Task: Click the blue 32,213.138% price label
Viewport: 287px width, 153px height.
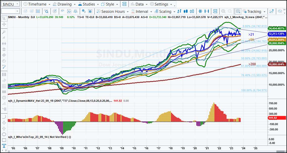Action: (x=277, y=34)
